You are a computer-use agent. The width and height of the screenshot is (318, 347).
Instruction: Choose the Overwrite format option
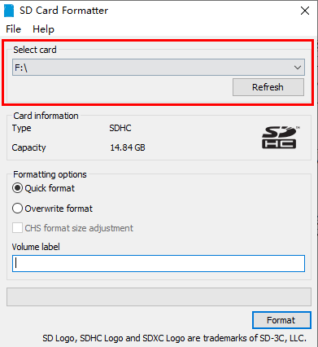pyautogui.click(x=17, y=209)
